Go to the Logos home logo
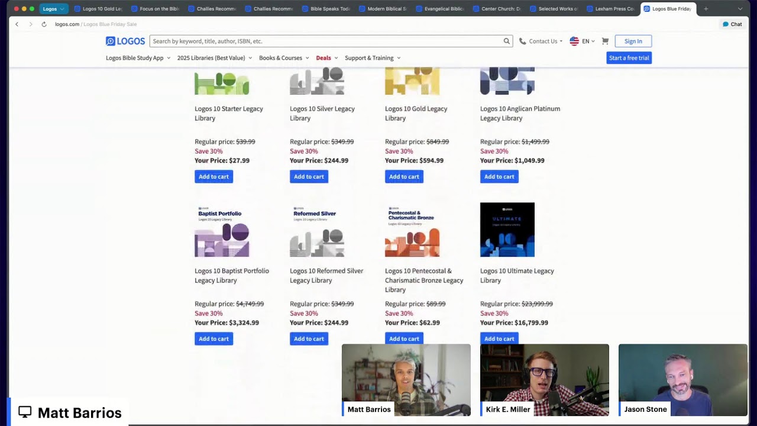This screenshot has width=757, height=426. (x=125, y=41)
